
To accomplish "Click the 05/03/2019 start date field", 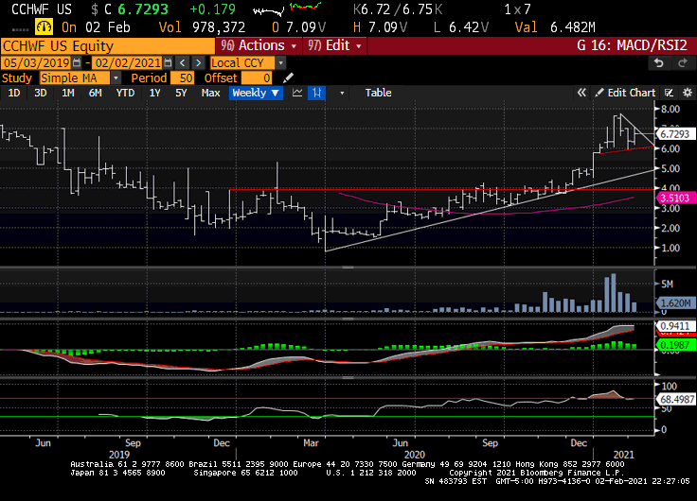I will point(36,62).
